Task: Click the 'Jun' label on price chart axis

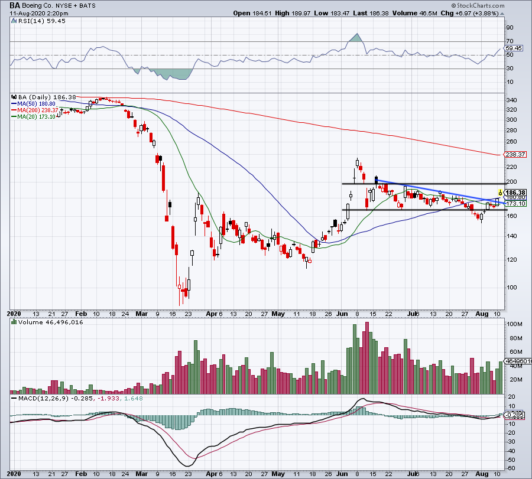Action: (342, 314)
